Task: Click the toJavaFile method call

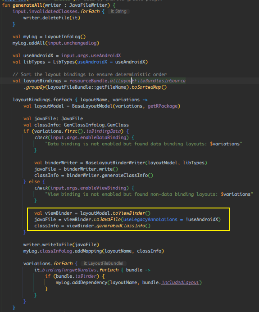Action: [107, 219]
